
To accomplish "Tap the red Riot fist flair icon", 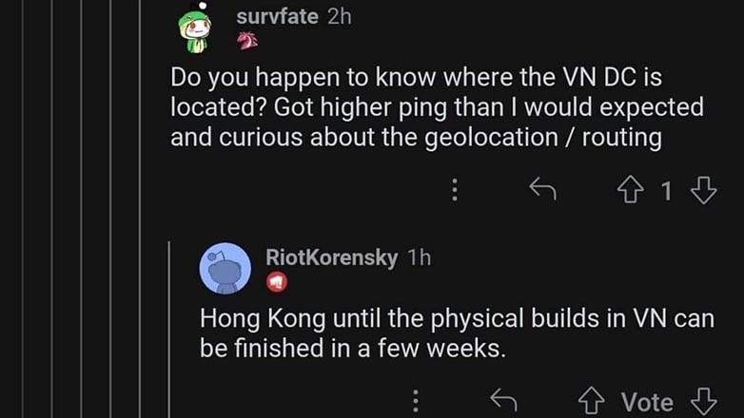I will pyautogui.click(x=277, y=282).
